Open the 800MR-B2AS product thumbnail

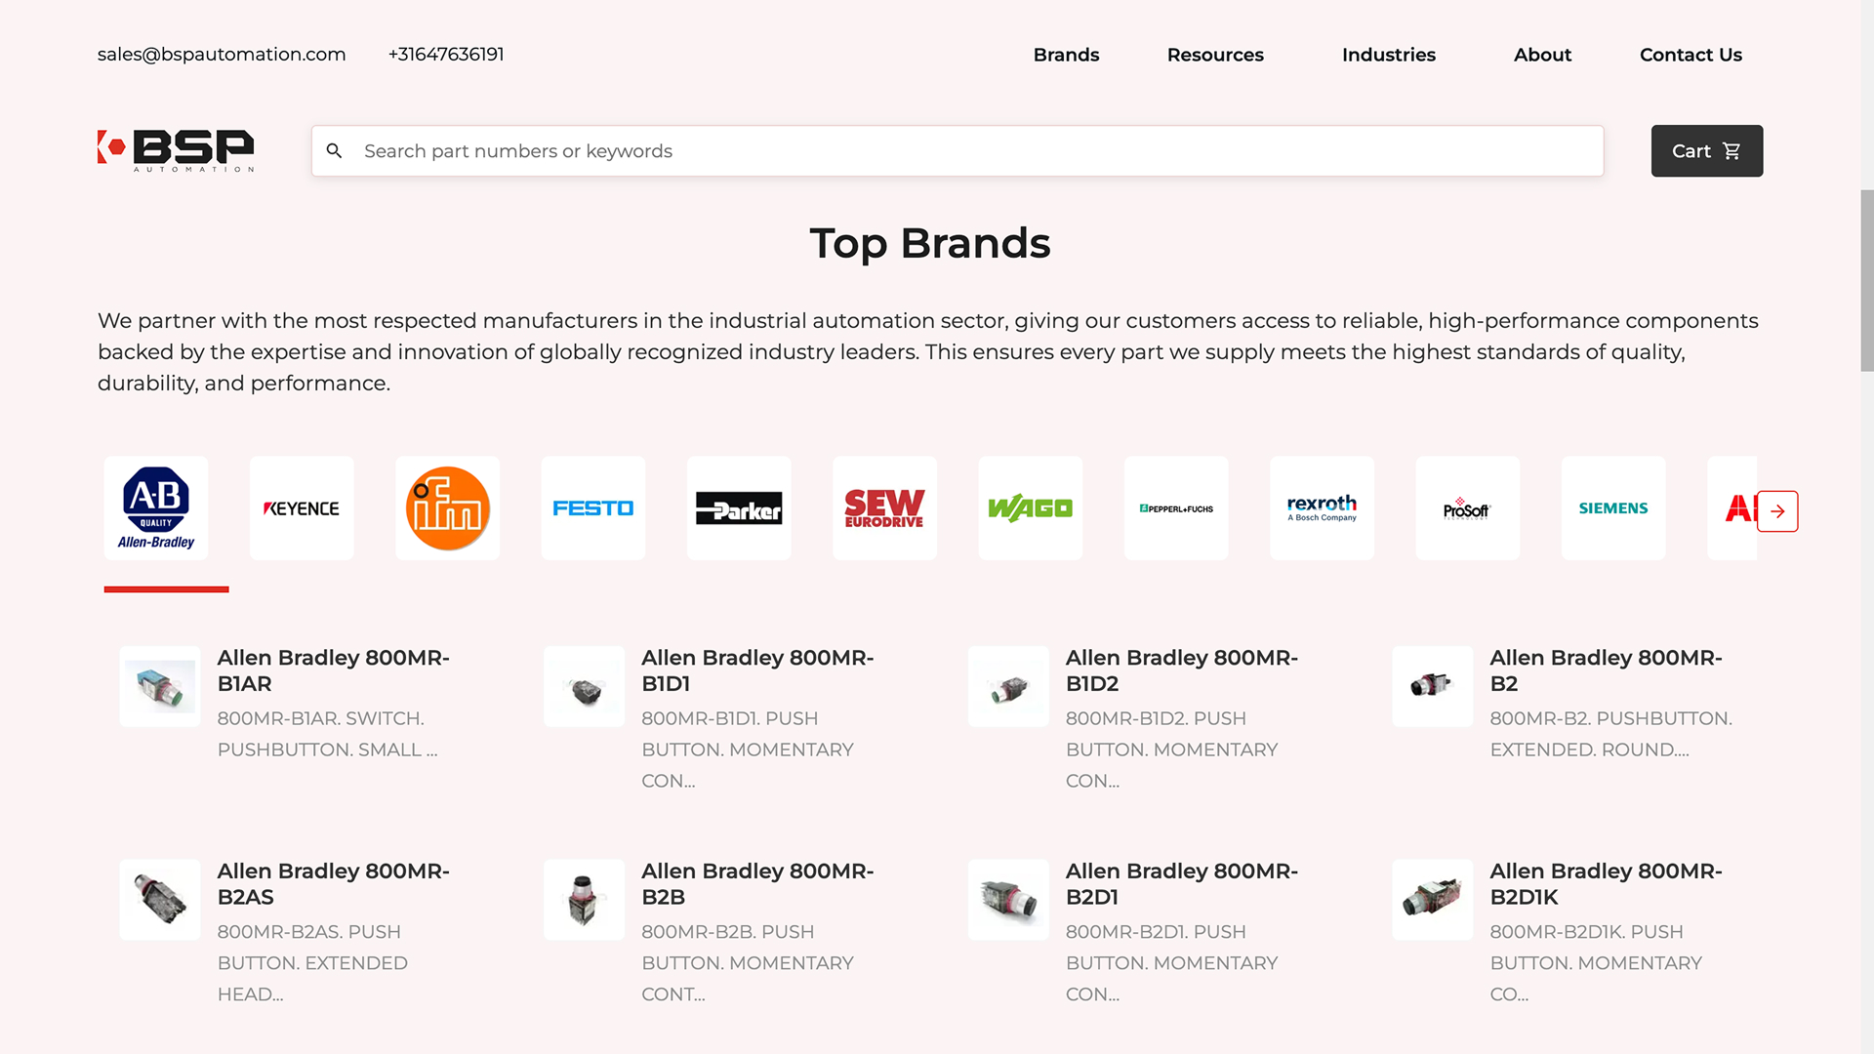160,900
